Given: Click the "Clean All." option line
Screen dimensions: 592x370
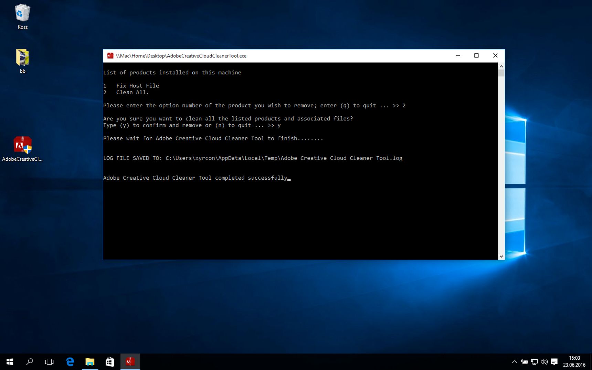Looking at the screenshot, I should [126, 92].
